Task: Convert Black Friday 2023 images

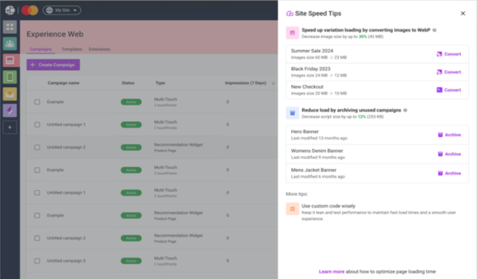Action: 449,72
